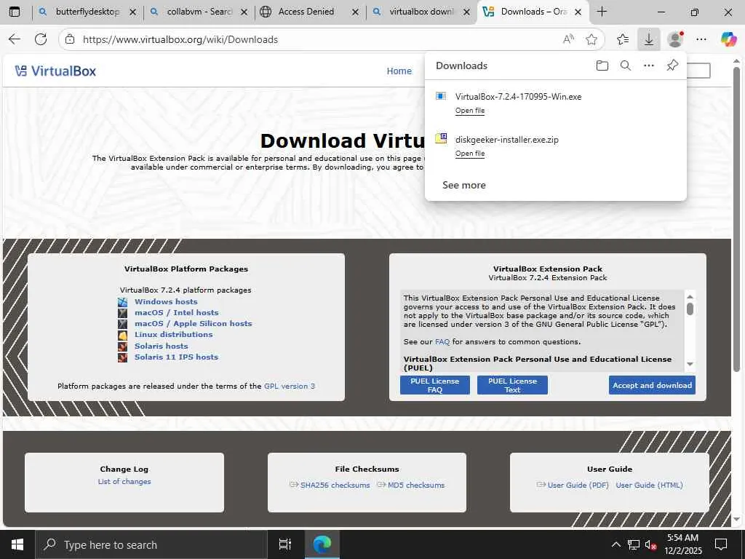Open the List of changes link
Image resolution: width=745 pixels, height=559 pixels.
click(124, 482)
